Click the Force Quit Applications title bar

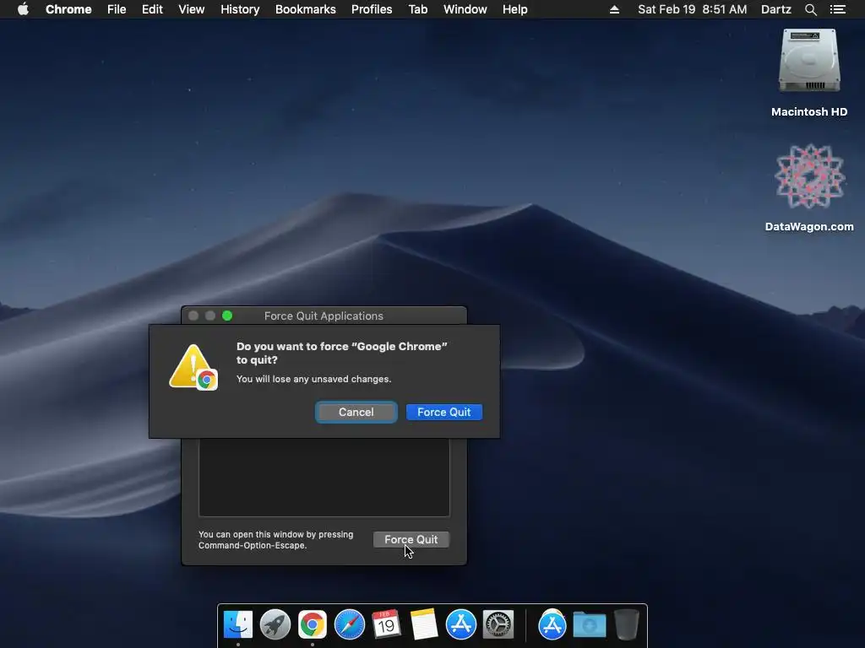(324, 316)
